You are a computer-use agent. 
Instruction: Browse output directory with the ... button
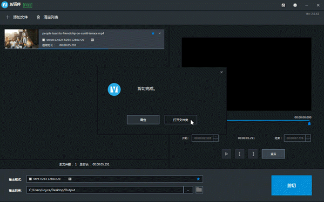(188, 190)
